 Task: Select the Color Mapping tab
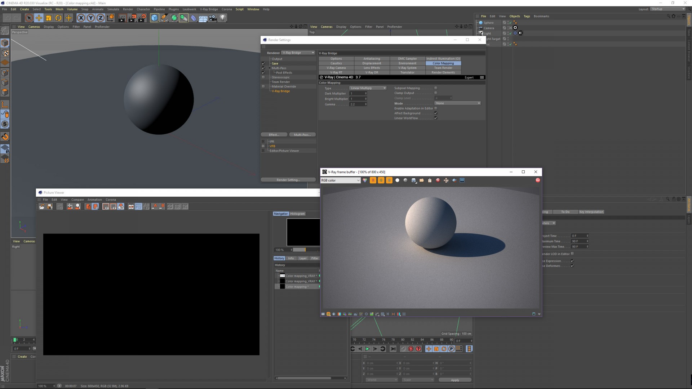click(x=443, y=63)
